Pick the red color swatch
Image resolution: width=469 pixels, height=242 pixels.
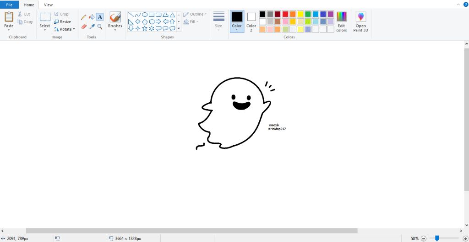[x=285, y=14]
